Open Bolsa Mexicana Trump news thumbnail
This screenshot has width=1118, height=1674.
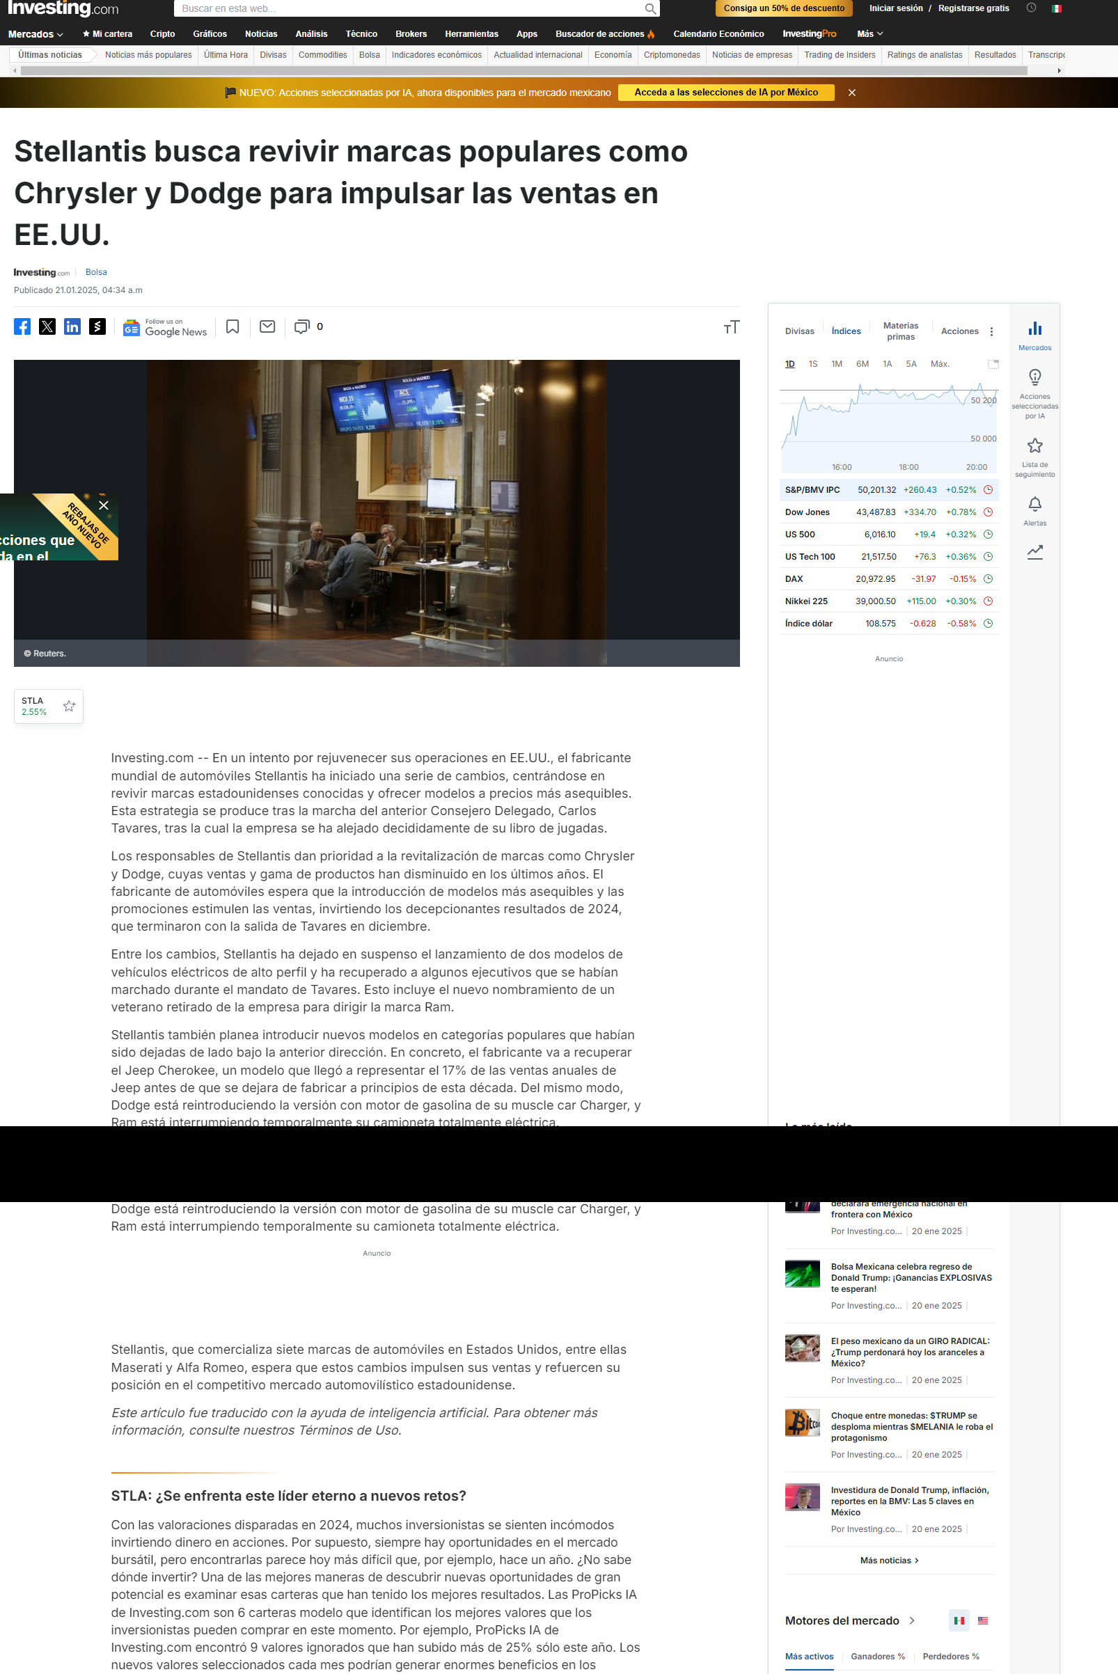pyautogui.click(x=802, y=1274)
